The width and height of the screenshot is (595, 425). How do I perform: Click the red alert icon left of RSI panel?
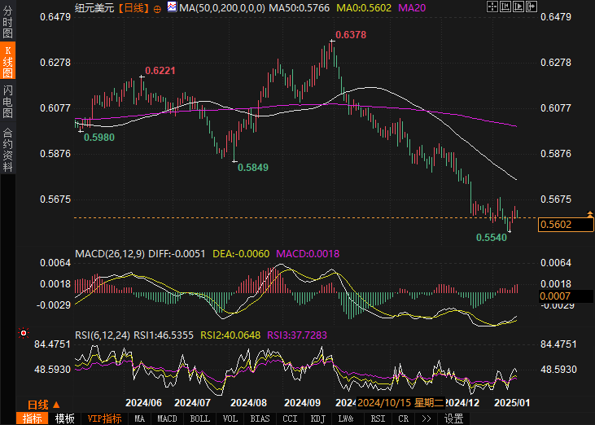coord(24,332)
